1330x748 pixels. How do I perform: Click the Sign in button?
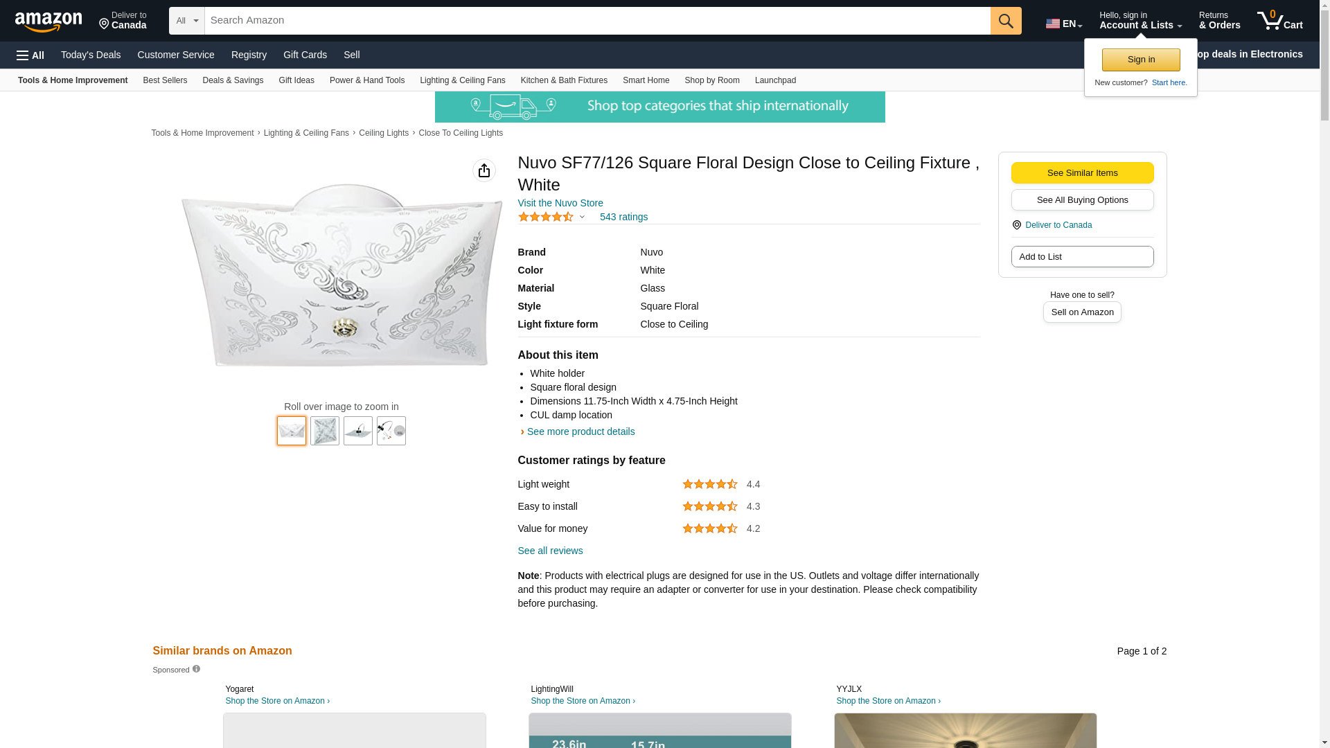click(1141, 60)
